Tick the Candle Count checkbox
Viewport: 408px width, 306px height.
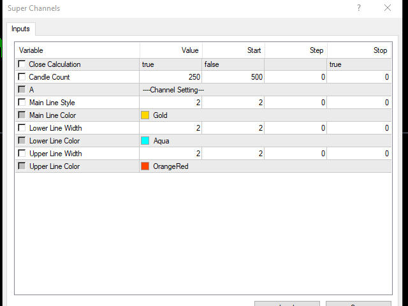[22, 76]
